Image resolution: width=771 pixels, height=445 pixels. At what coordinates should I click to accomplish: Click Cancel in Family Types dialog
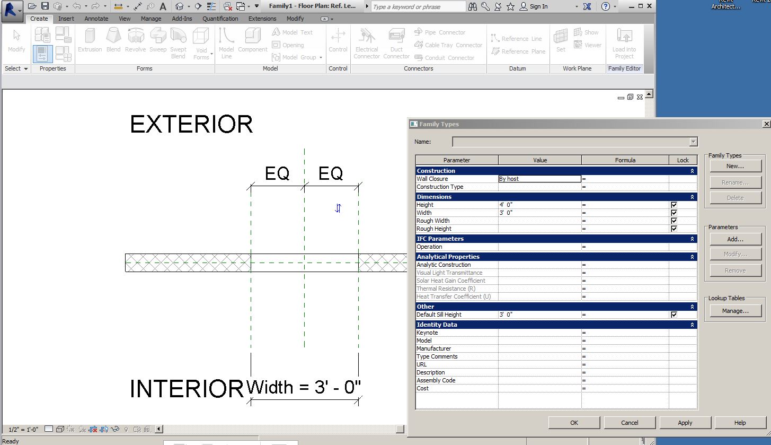[x=630, y=423]
